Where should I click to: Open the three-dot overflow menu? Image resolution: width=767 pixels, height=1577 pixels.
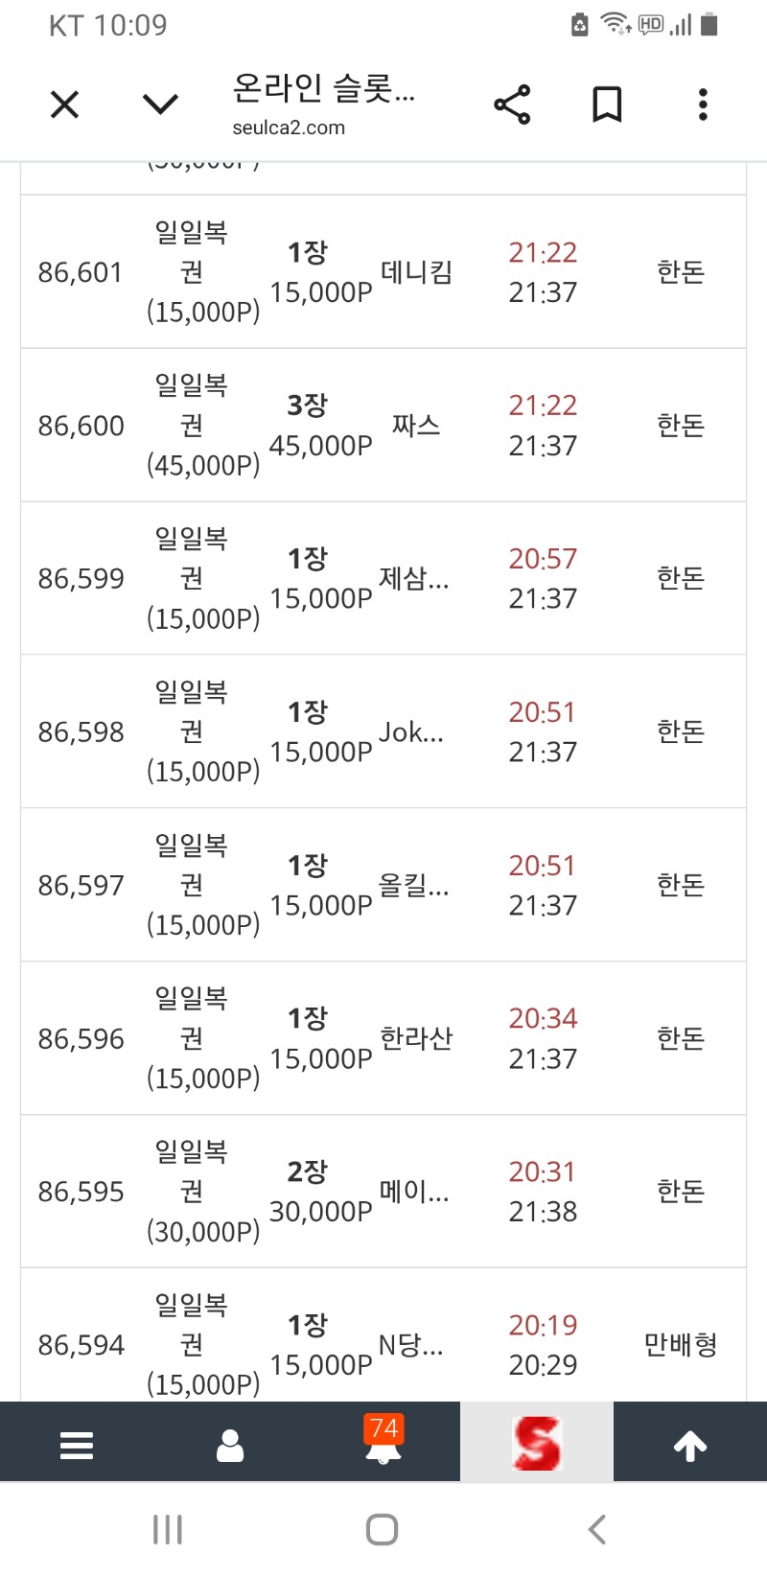(703, 104)
